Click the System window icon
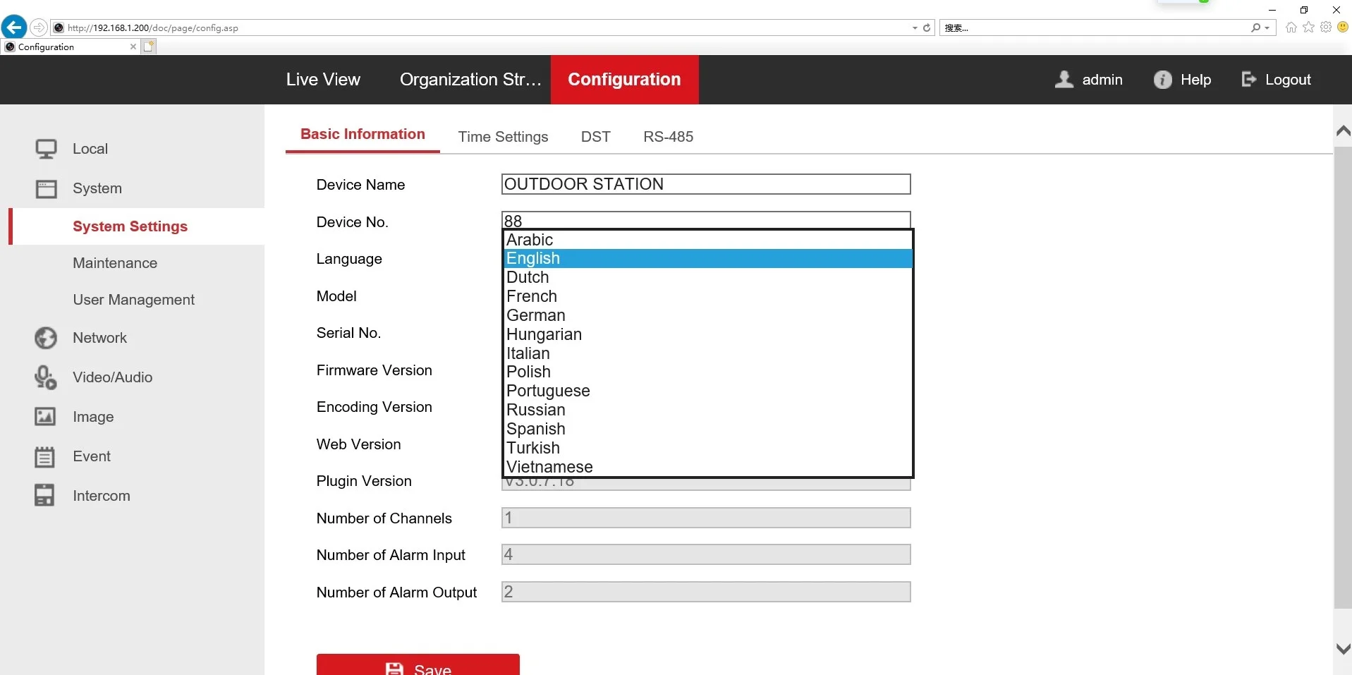This screenshot has height=675, width=1352. [46, 188]
